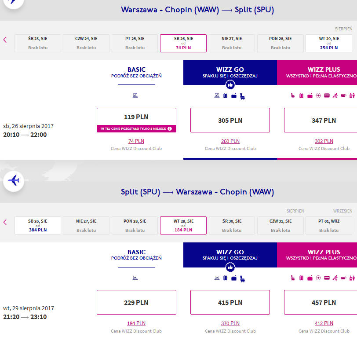Select outbound date WT 29, SIE 254 PLN
Screen dimensions: 357x337
point(329,43)
